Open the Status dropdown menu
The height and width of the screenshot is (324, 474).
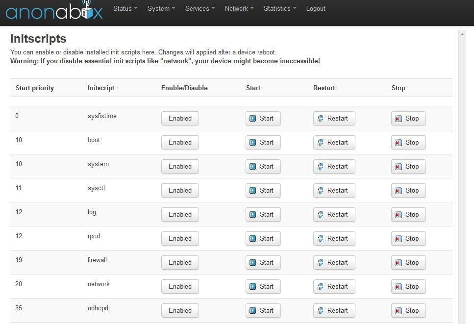click(125, 8)
